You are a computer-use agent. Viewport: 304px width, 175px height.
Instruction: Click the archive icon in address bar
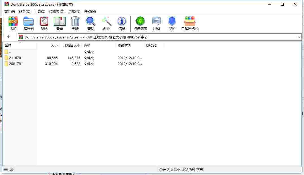point(21,37)
